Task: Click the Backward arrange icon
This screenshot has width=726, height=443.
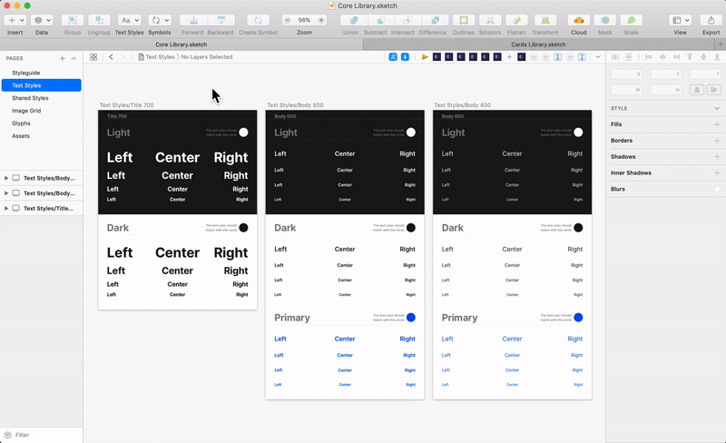Action: click(x=221, y=20)
